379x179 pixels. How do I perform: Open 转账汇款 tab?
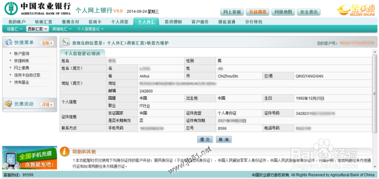click(44, 22)
